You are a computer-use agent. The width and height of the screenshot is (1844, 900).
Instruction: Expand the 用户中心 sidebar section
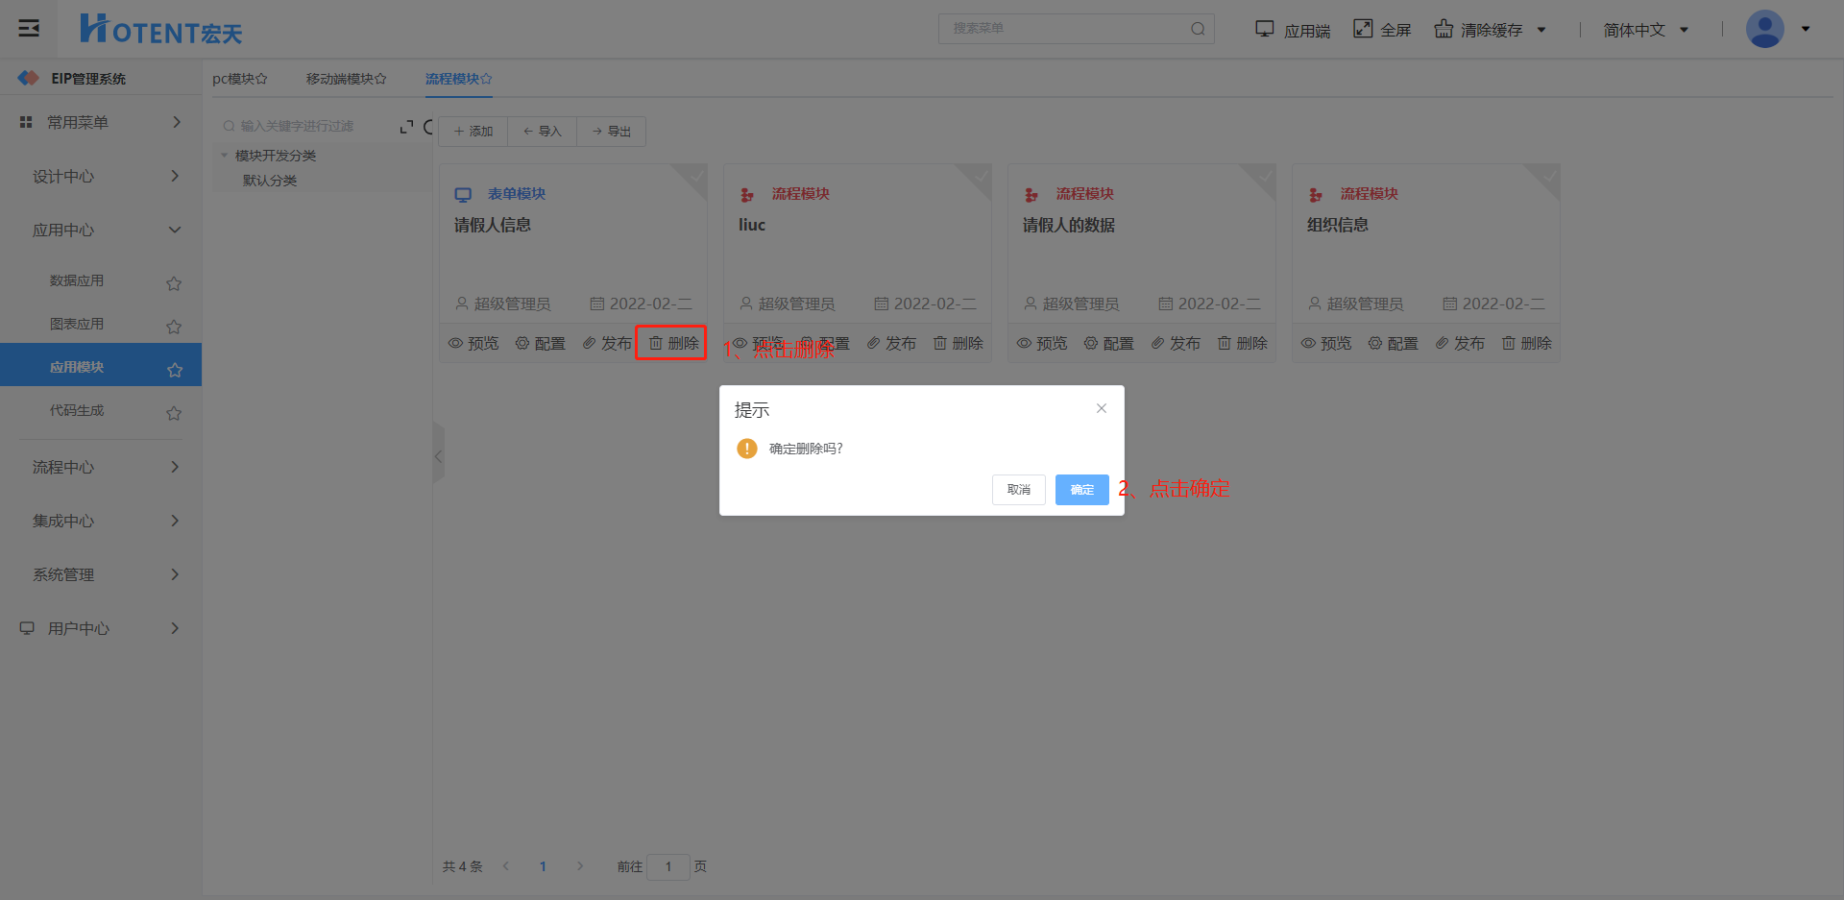[x=101, y=628]
